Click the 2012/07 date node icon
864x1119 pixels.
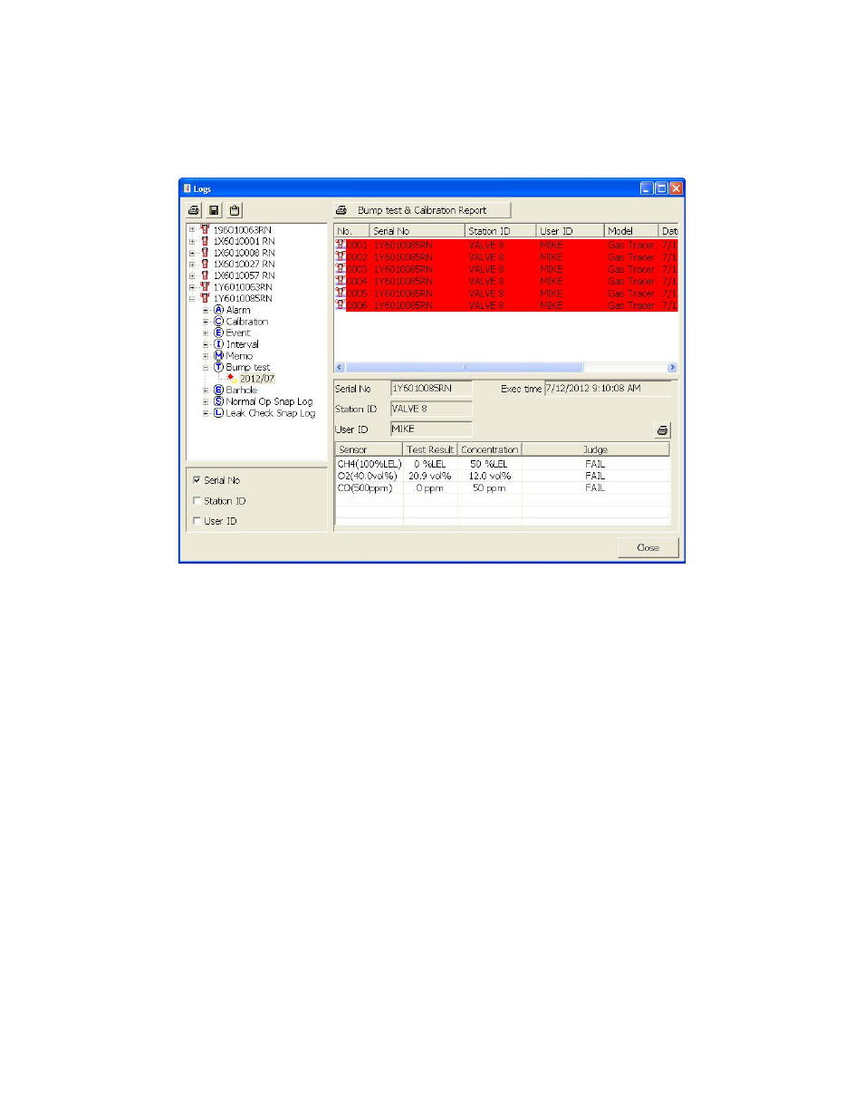232,379
